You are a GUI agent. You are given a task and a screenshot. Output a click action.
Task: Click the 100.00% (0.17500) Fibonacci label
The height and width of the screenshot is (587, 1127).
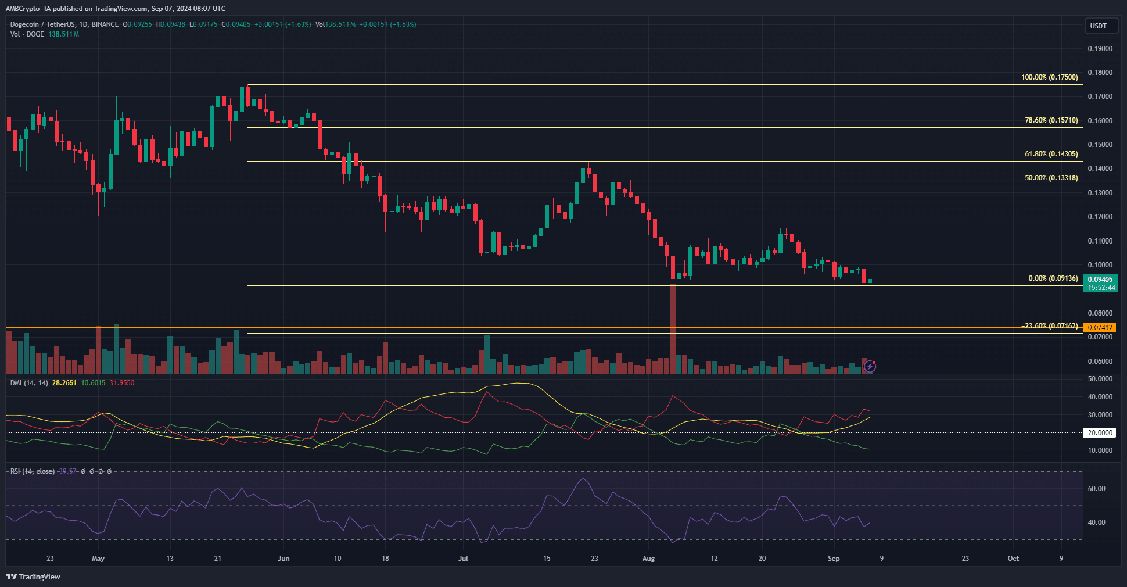pos(1050,77)
